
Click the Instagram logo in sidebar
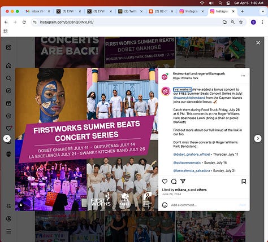pos(8,47)
